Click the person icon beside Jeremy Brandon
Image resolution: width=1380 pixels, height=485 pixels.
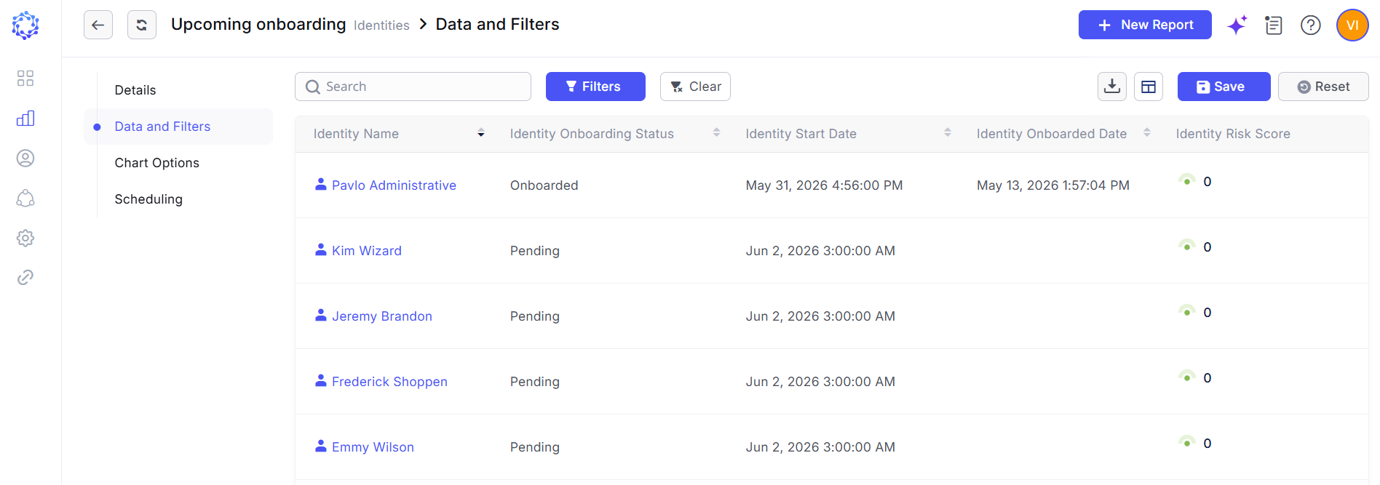320,315
